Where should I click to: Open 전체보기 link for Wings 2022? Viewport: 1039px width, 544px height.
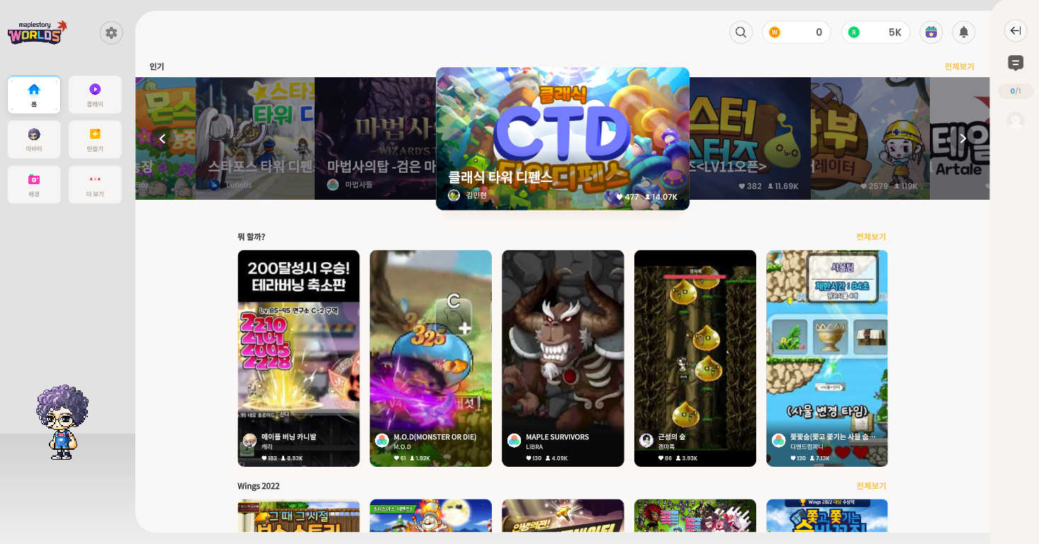click(x=870, y=485)
